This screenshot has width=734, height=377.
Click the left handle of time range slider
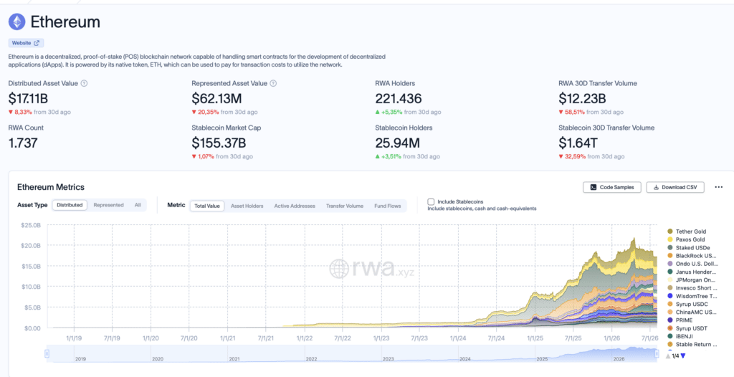tap(47, 354)
